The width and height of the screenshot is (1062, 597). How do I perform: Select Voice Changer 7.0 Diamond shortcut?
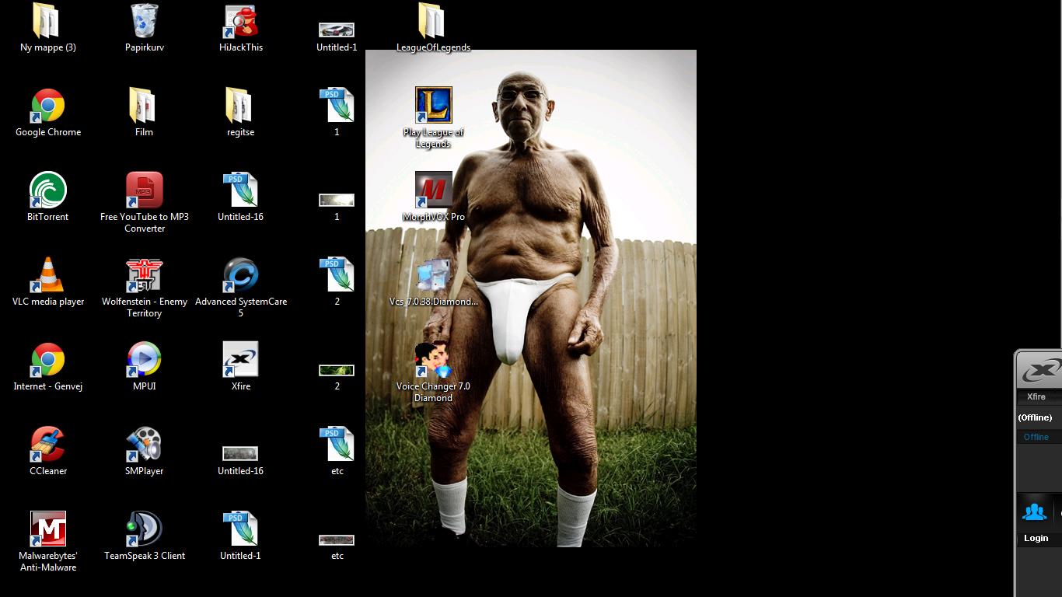(433, 361)
